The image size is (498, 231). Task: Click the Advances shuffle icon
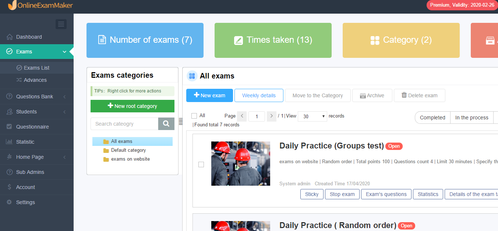[x=19, y=80]
